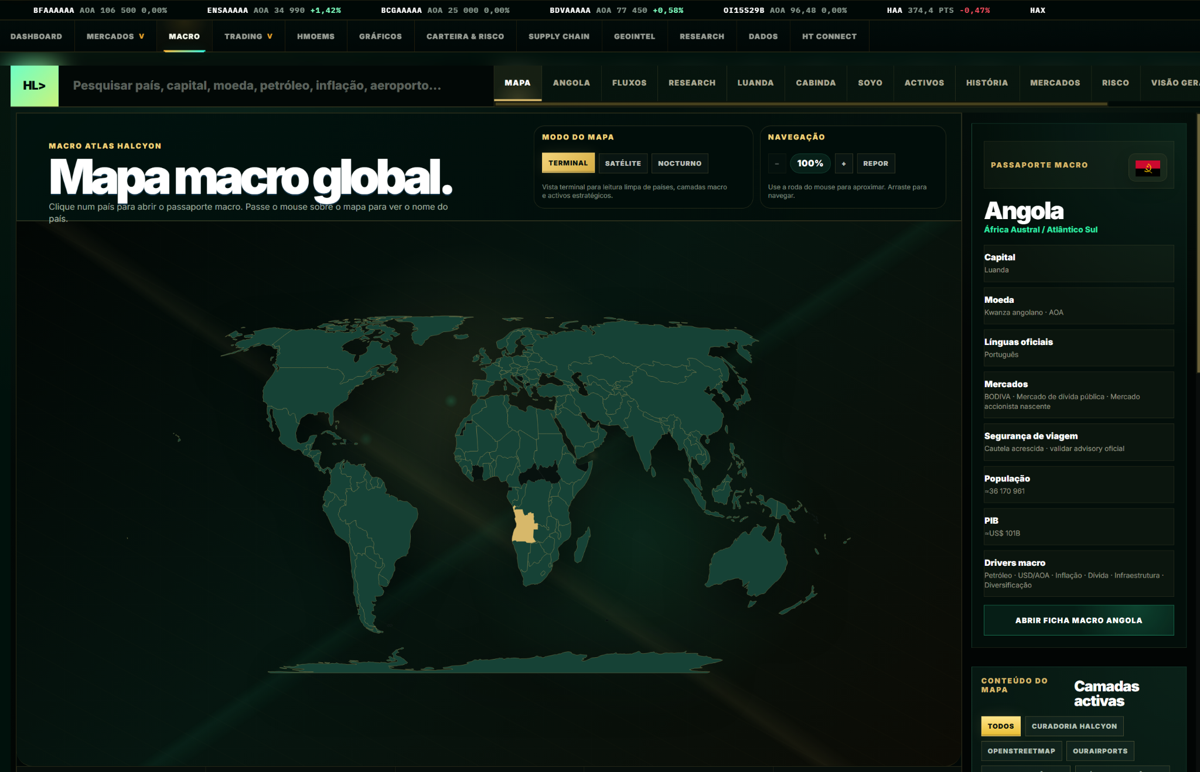Toggle OpenStreetMap layer filter

pos(1021,751)
